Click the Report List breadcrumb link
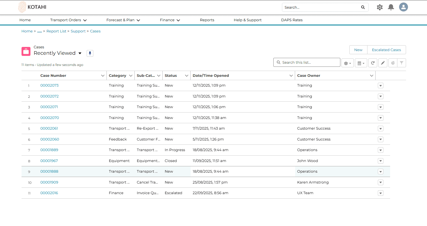 coord(56,31)
